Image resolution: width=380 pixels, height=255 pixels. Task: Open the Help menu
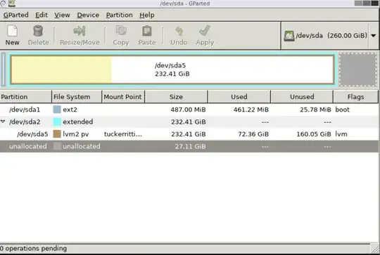tap(147, 15)
